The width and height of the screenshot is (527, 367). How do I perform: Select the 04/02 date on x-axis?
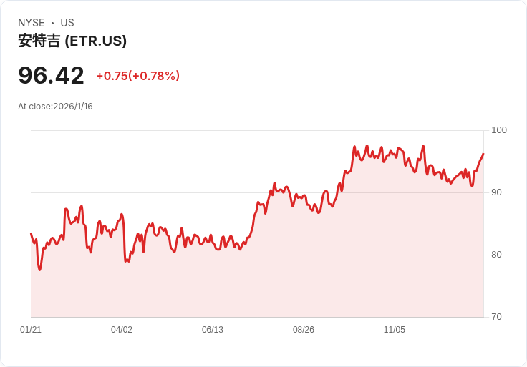point(122,330)
